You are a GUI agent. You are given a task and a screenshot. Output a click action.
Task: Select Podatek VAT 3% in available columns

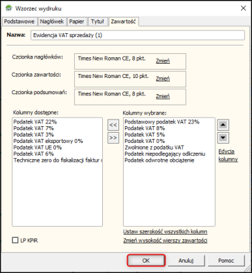coord(57,135)
